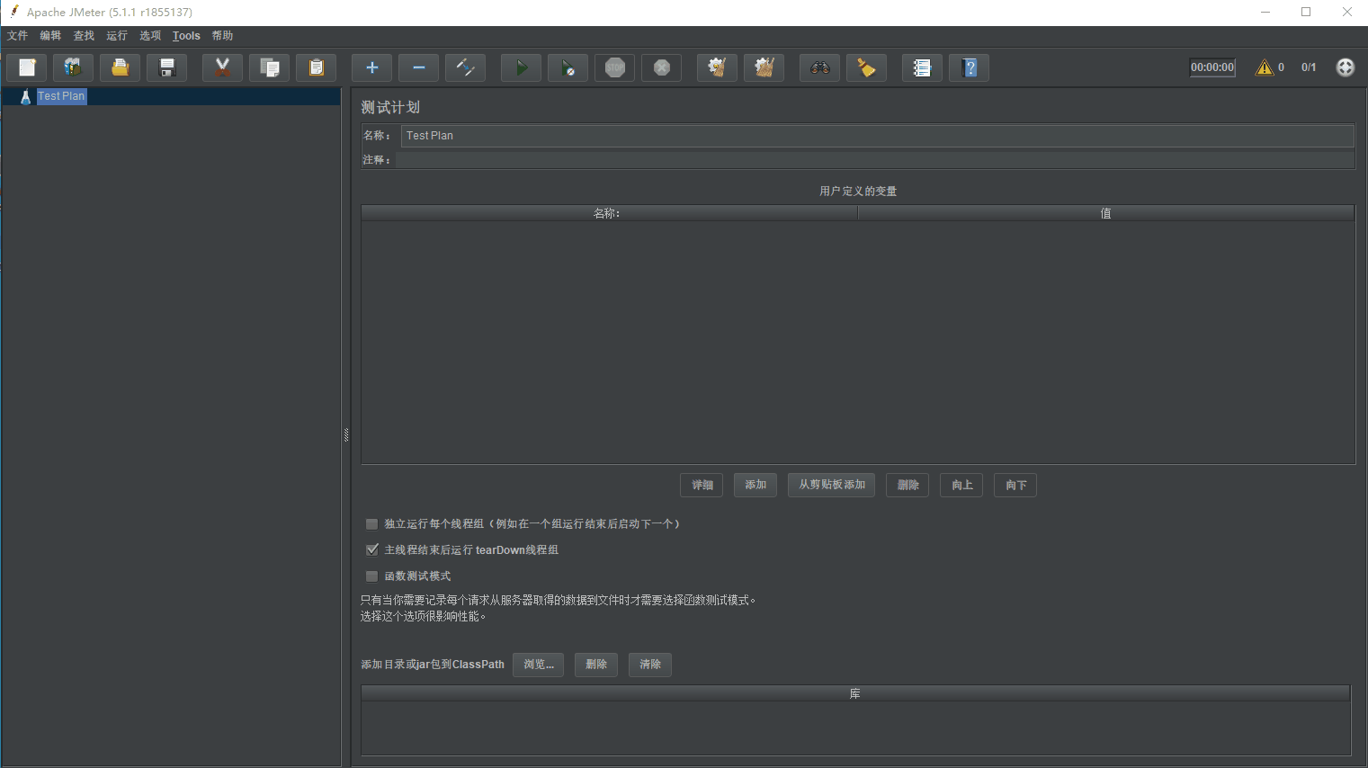Image resolution: width=1368 pixels, height=768 pixels.
Task: Open the 文件 menu
Action: point(17,36)
